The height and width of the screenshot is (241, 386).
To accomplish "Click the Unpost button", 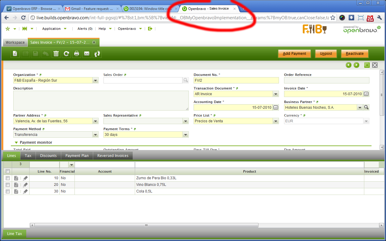I will (326, 54).
